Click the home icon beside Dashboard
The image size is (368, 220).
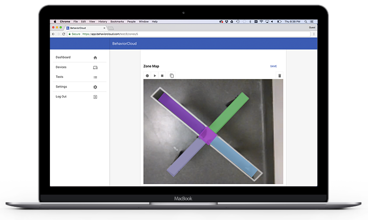95,58
